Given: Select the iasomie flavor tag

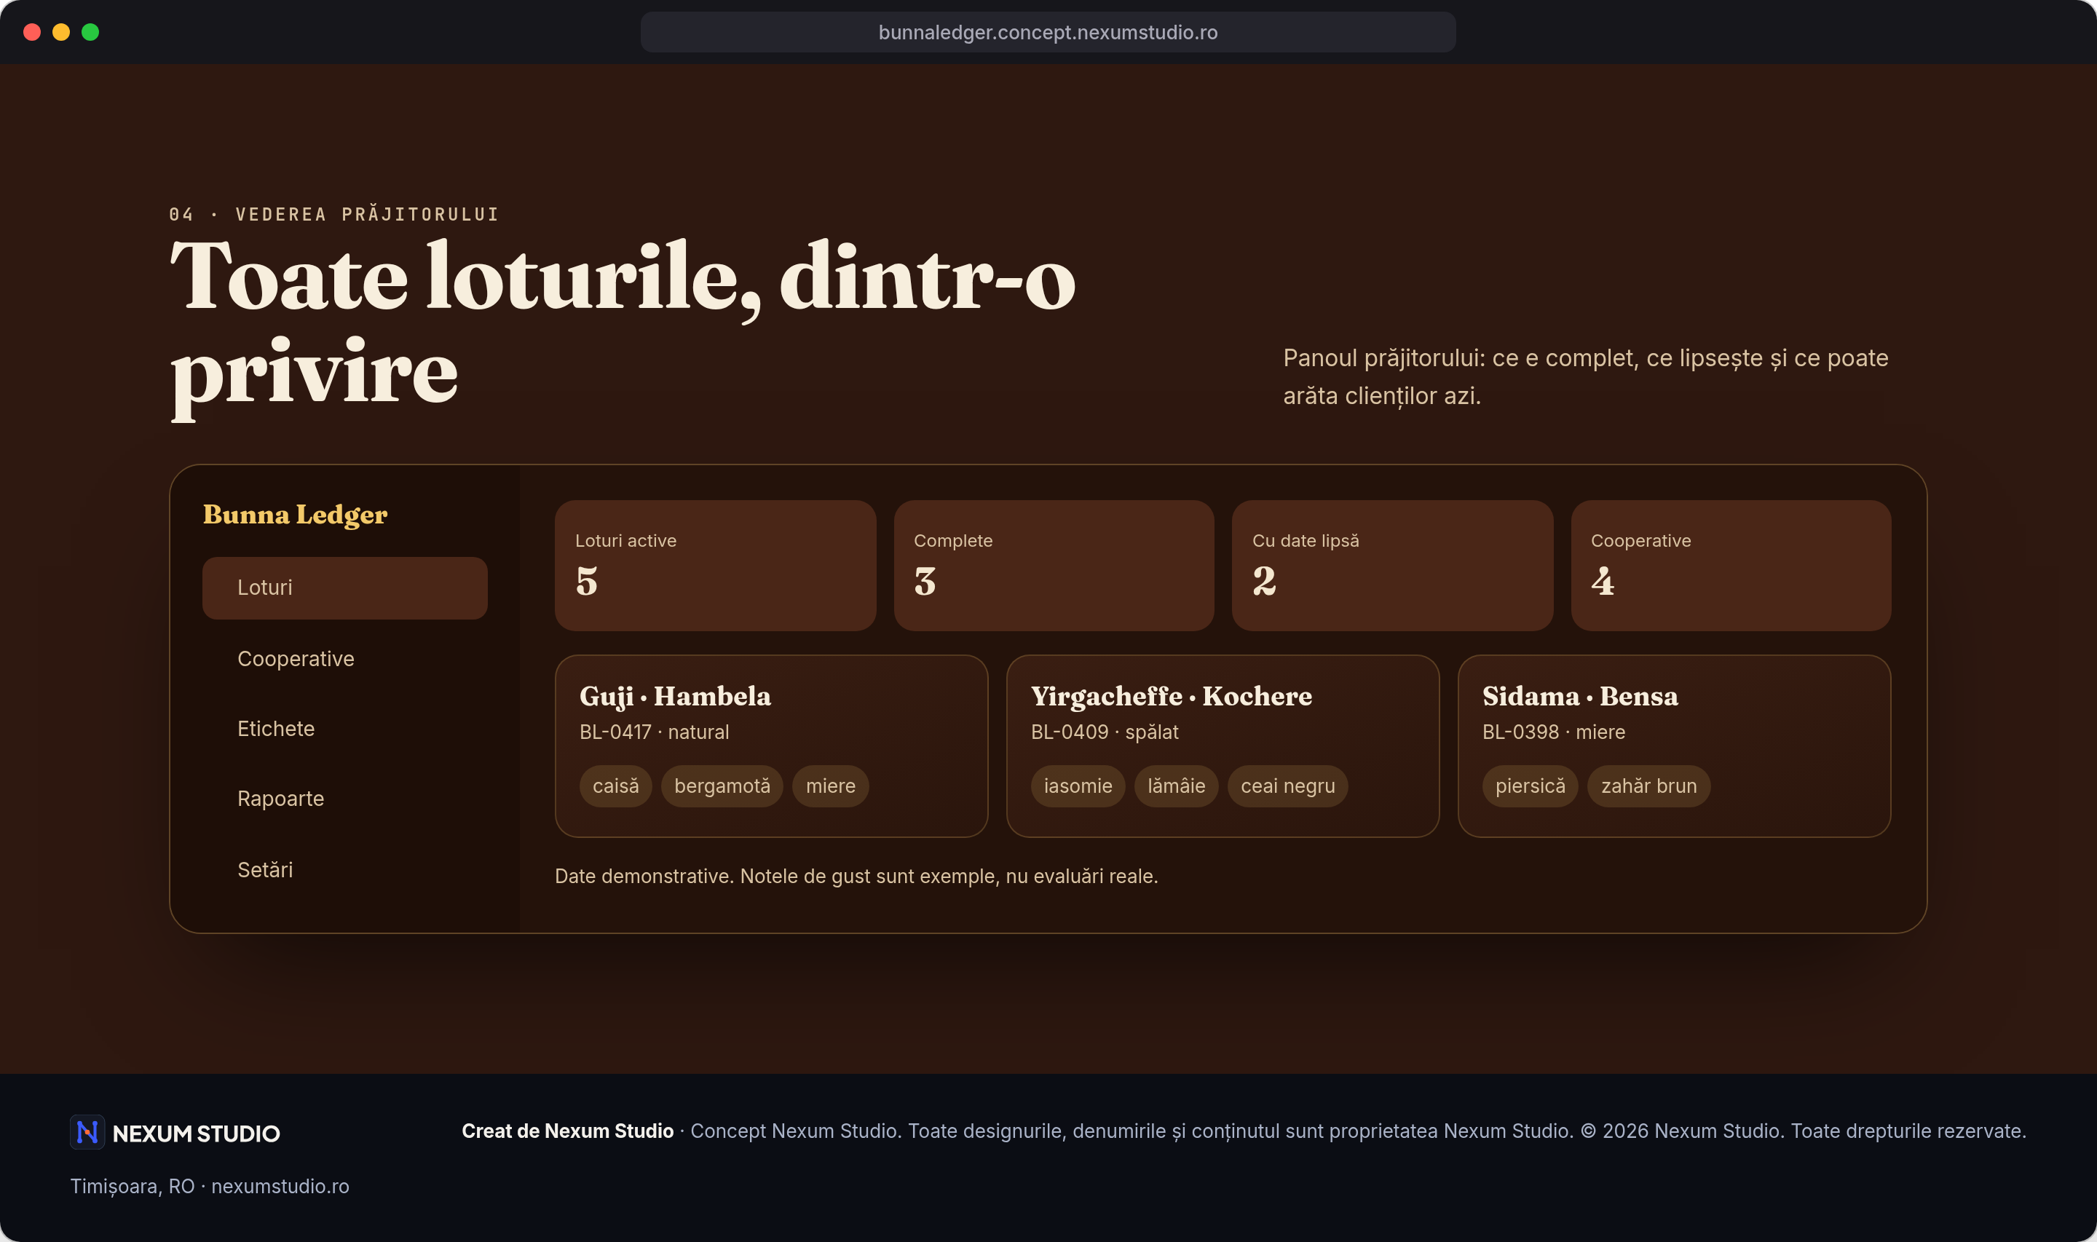Looking at the screenshot, I should [1078, 786].
